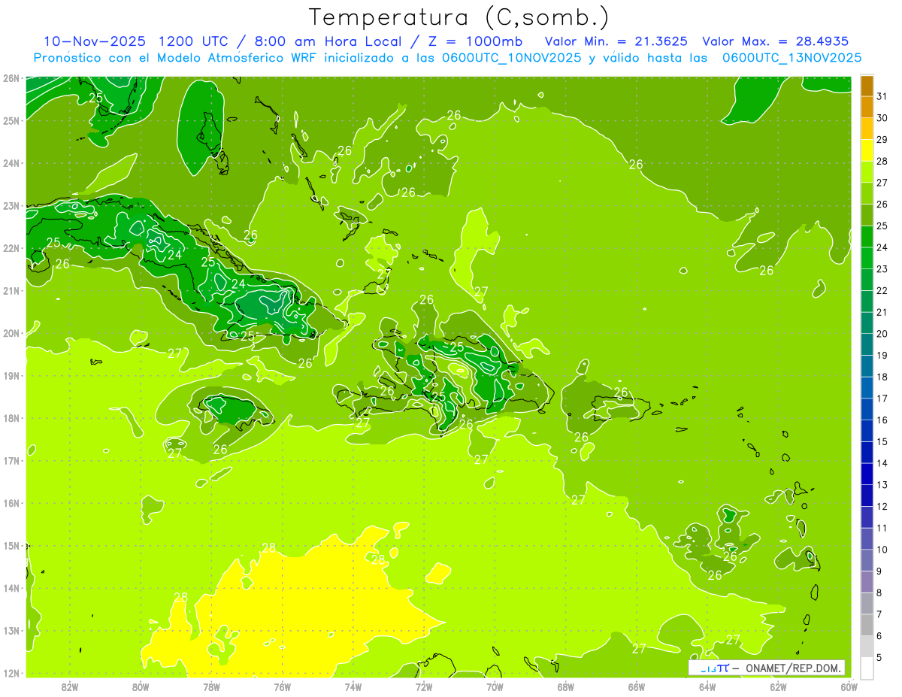902x697 pixels.
Task: Click the 26N latitude axis label
Action: pyautogui.click(x=11, y=78)
